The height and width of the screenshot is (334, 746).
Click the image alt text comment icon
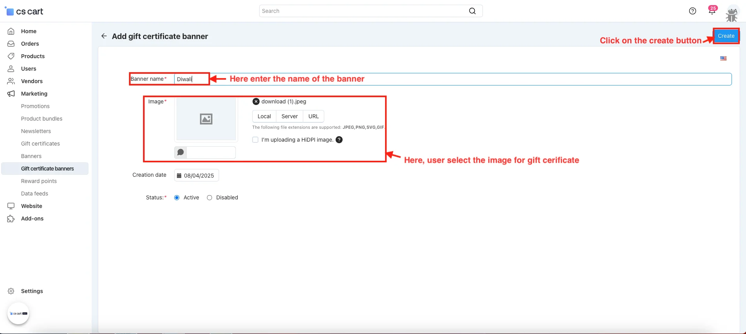[180, 152]
